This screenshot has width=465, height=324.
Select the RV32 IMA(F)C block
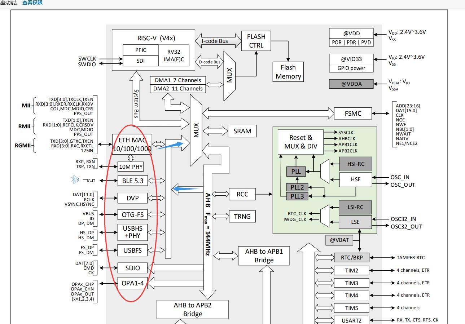(174, 56)
